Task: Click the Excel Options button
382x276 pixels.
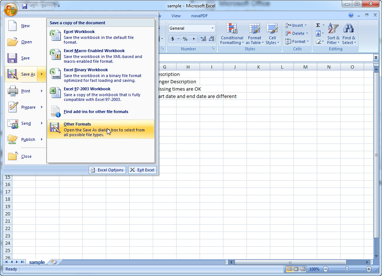Action: point(107,170)
